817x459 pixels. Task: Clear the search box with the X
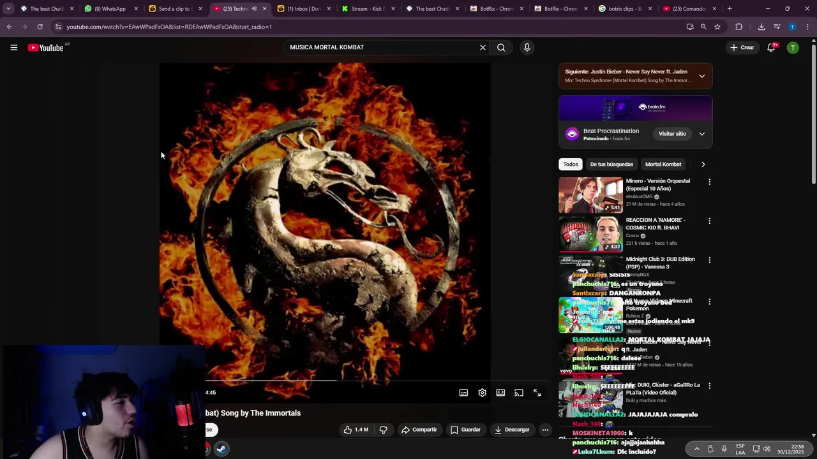point(483,47)
